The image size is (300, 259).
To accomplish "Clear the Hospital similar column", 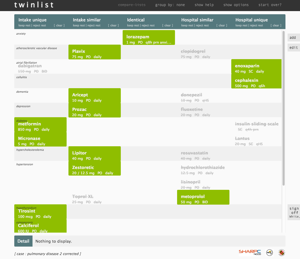I will tap(222, 25).
